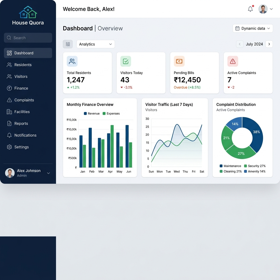Open the Finance menu item

pyautogui.click(x=28, y=88)
